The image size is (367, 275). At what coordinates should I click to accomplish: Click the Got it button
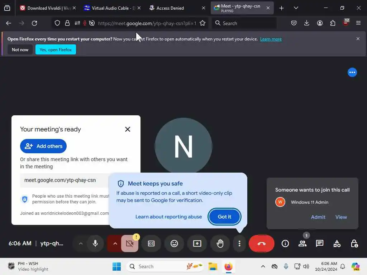click(x=224, y=217)
